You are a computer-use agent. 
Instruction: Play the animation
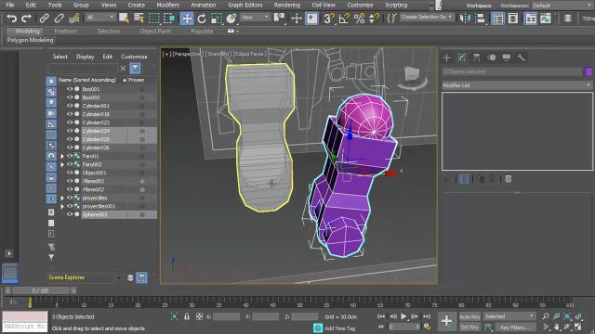(x=403, y=316)
